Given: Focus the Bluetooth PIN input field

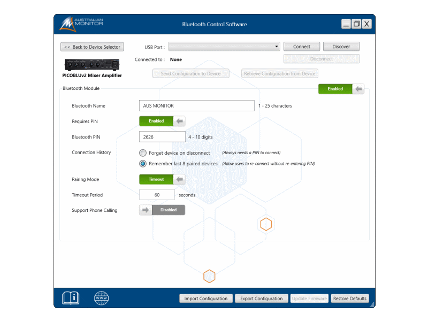Looking at the screenshot, I should [162, 137].
